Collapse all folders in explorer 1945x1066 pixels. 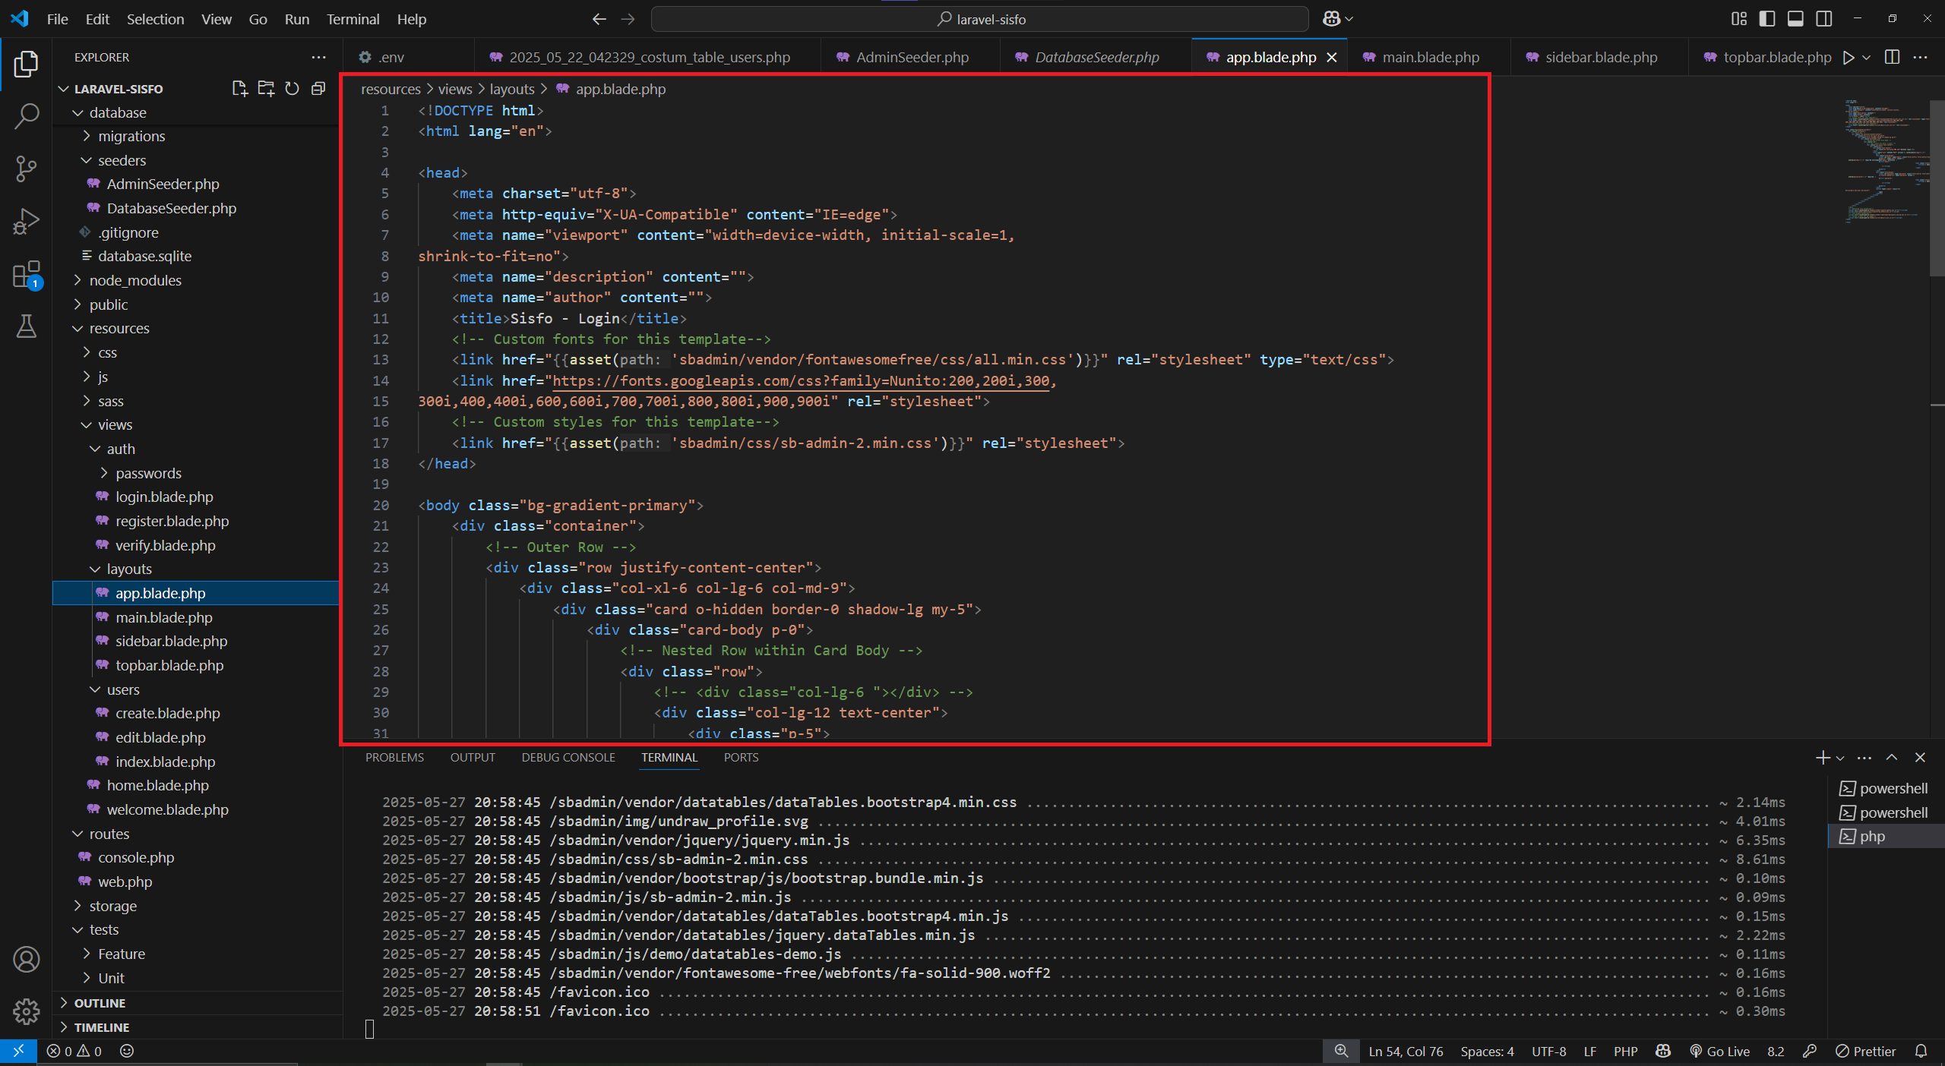(318, 89)
